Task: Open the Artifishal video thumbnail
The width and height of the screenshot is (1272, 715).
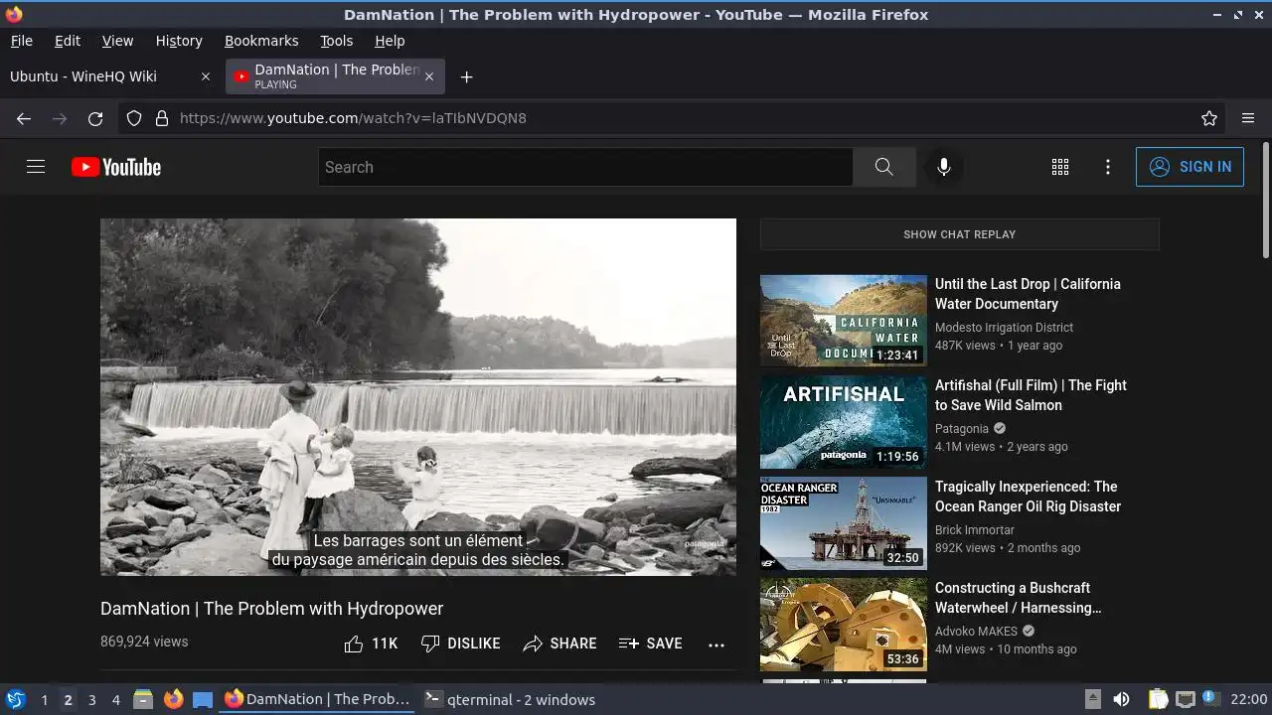Action: 844,421
